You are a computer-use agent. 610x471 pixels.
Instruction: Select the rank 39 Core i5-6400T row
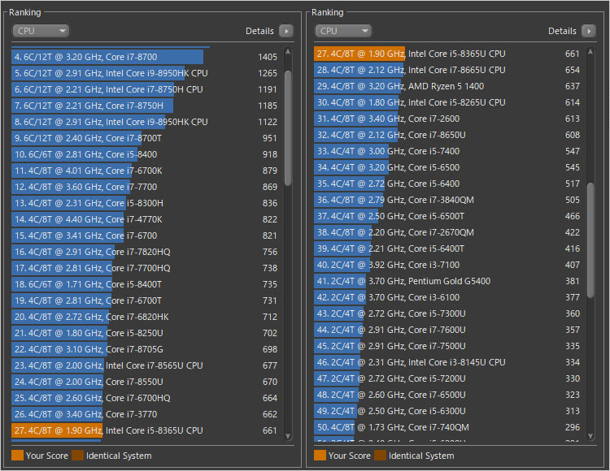[447, 248]
